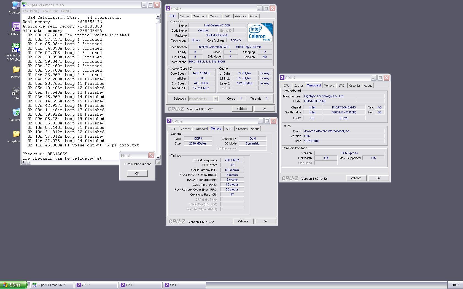The height and width of the screenshot is (289, 463).
Task: Open Calculate(C) menu in Super PI
Action: pos(31,11)
